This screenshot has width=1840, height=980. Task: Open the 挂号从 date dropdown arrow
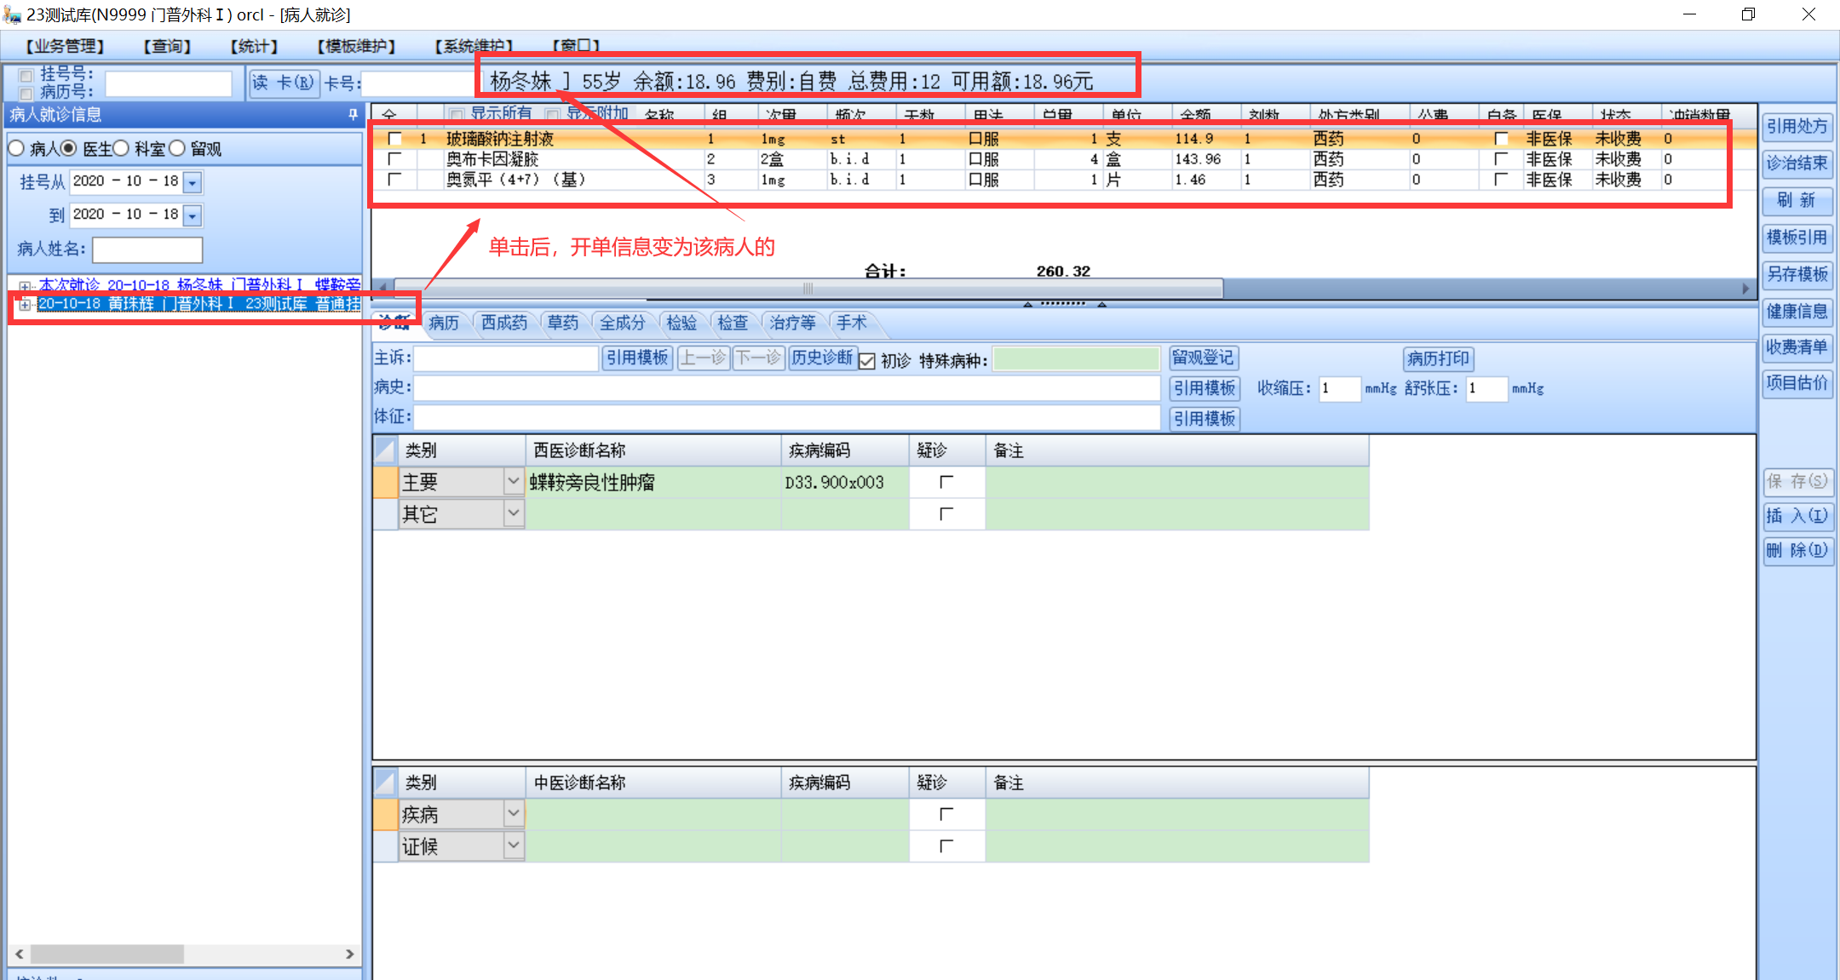pyautogui.click(x=193, y=182)
